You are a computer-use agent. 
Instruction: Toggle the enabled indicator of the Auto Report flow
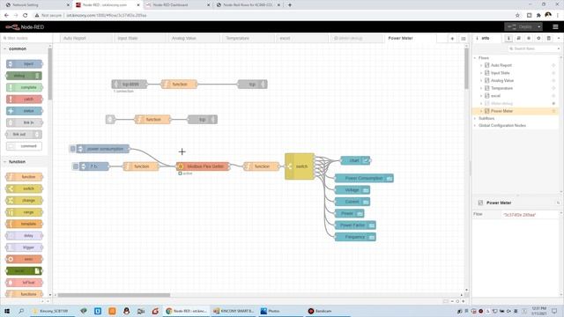coord(553,65)
